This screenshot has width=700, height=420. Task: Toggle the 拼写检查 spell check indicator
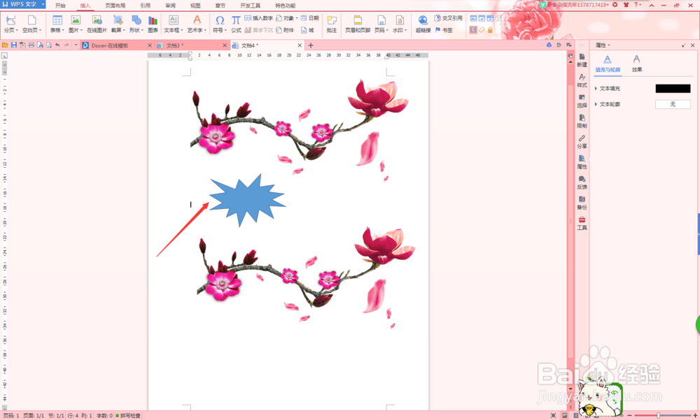[x=128, y=416]
